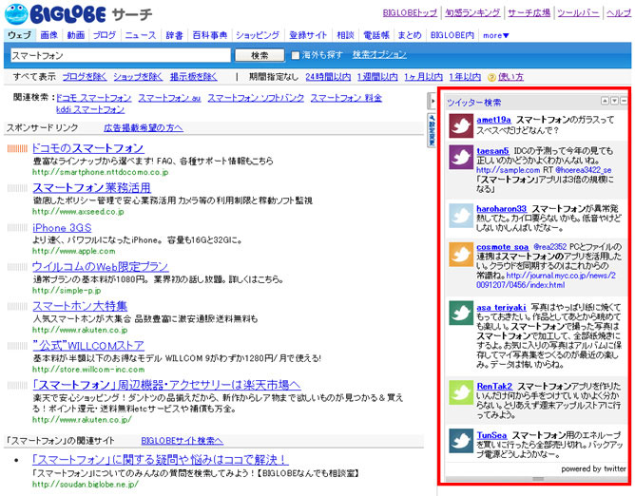Open RenTak2's lime Twitter avatar
This screenshot has height=496, width=635.
pyautogui.click(x=461, y=392)
